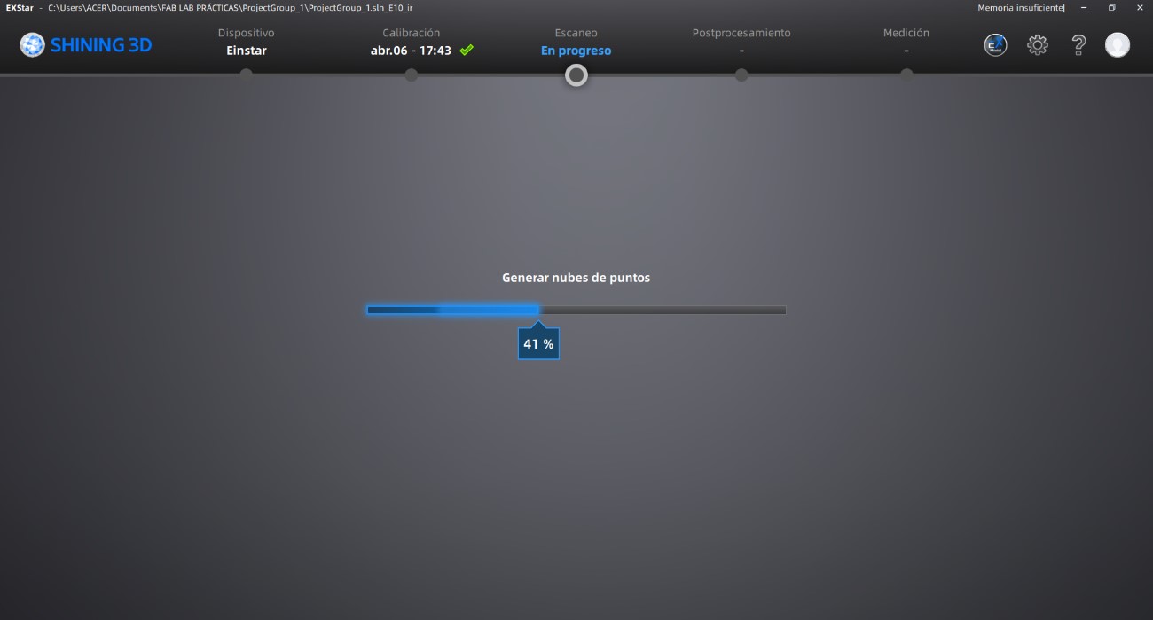Go to the Dispositivo step
The width and height of the screenshot is (1153, 620).
coord(247,42)
